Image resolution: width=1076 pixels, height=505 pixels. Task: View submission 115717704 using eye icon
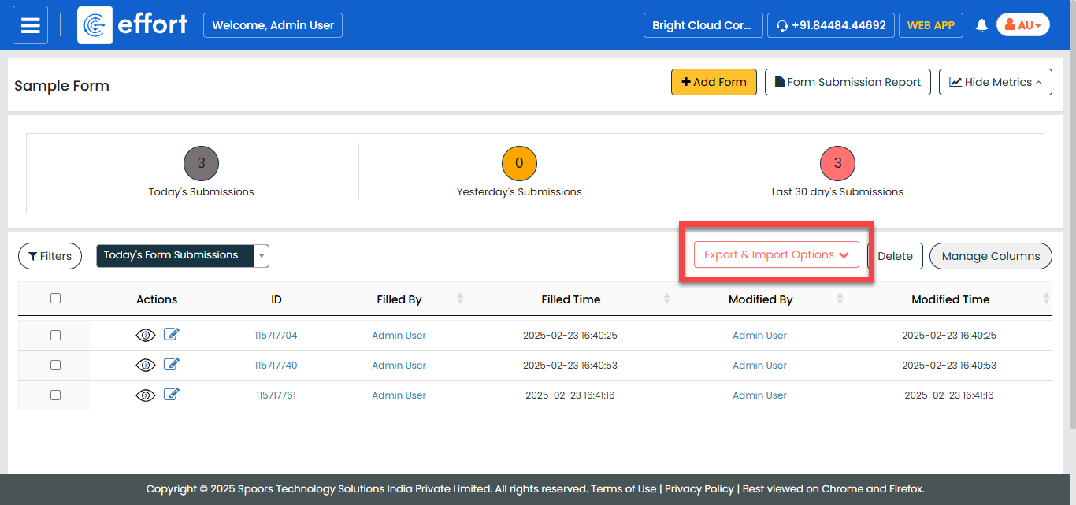146,336
